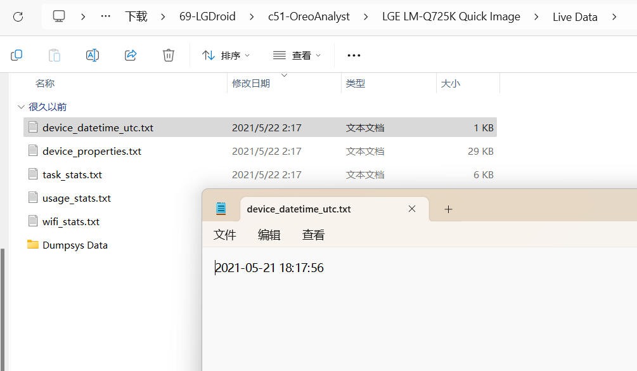This screenshot has width=637, height=371.
Task: Click the Delete trash icon in toolbar
Action: (169, 55)
